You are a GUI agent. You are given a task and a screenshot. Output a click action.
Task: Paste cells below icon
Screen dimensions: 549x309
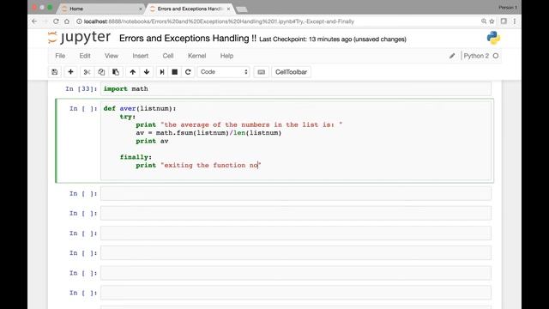point(116,72)
